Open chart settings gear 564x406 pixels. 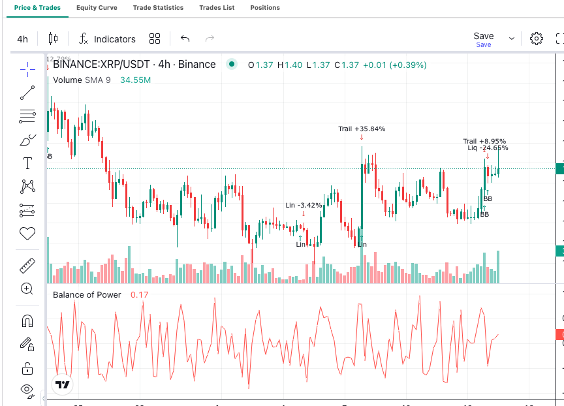(537, 39)
